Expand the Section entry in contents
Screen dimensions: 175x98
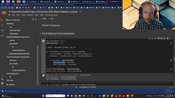7,85
